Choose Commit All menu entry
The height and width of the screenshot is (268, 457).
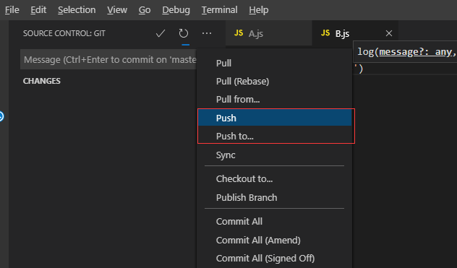275,221
